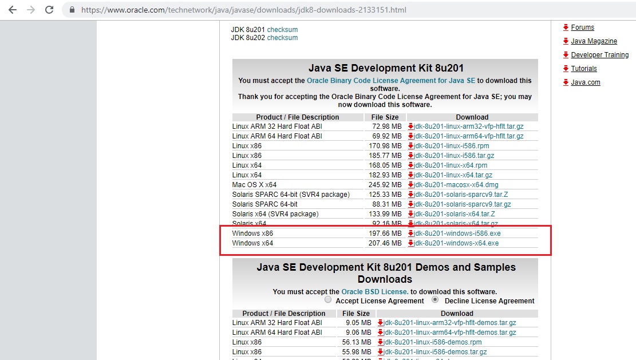Click download arrow icon beside solaris-sparcv9.tar.Z
The height and width of the screenshot is (360, 636).
411,195
